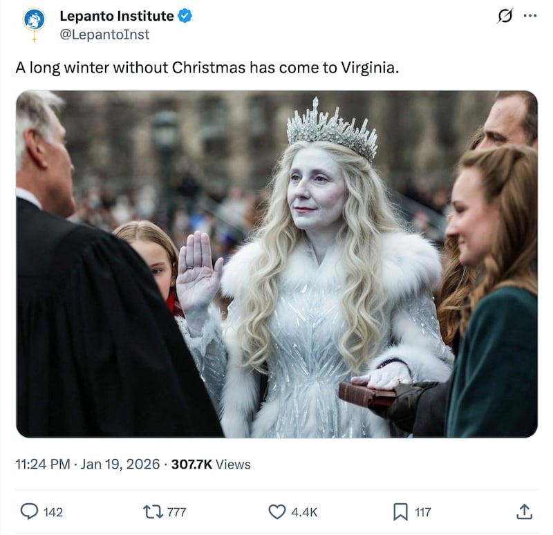Click the reply speech bubble icon
This screenshot has height=535, width=553.
[29, 511]
